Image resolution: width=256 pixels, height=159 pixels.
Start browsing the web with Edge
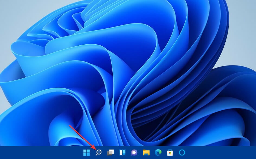(x=158, y=153)
